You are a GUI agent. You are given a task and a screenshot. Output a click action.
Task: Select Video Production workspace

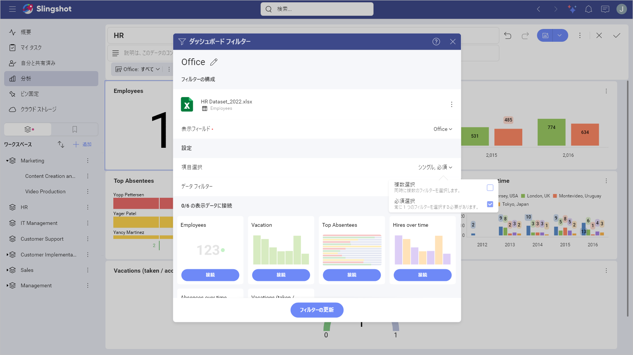tap(45, 191)
